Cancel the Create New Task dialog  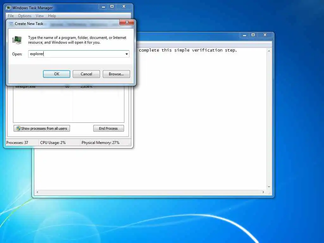[86, 74]
